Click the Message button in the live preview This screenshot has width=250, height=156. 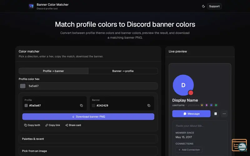point(191,114)
